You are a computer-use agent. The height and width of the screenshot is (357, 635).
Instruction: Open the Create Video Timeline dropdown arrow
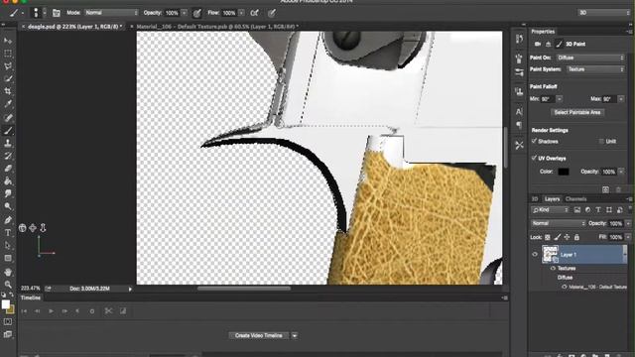295,335
